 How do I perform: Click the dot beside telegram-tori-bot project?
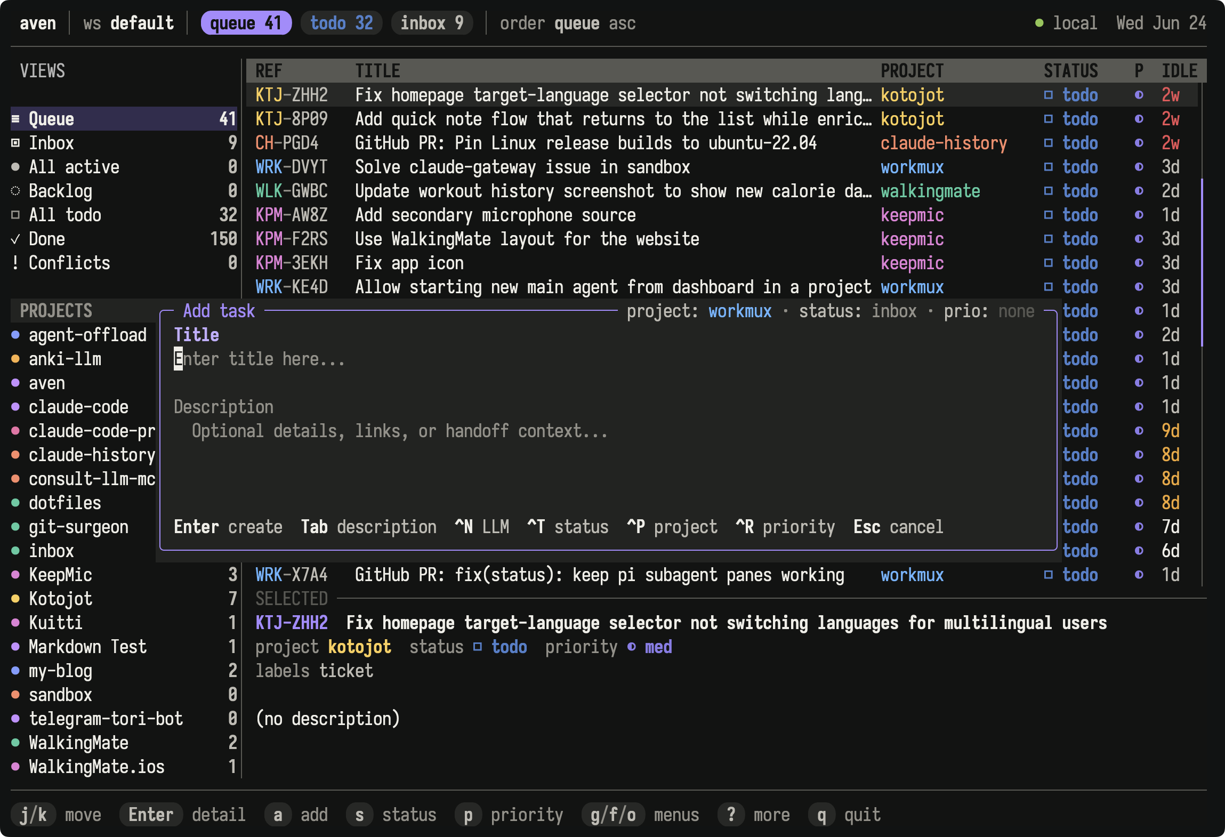point(15,719)
